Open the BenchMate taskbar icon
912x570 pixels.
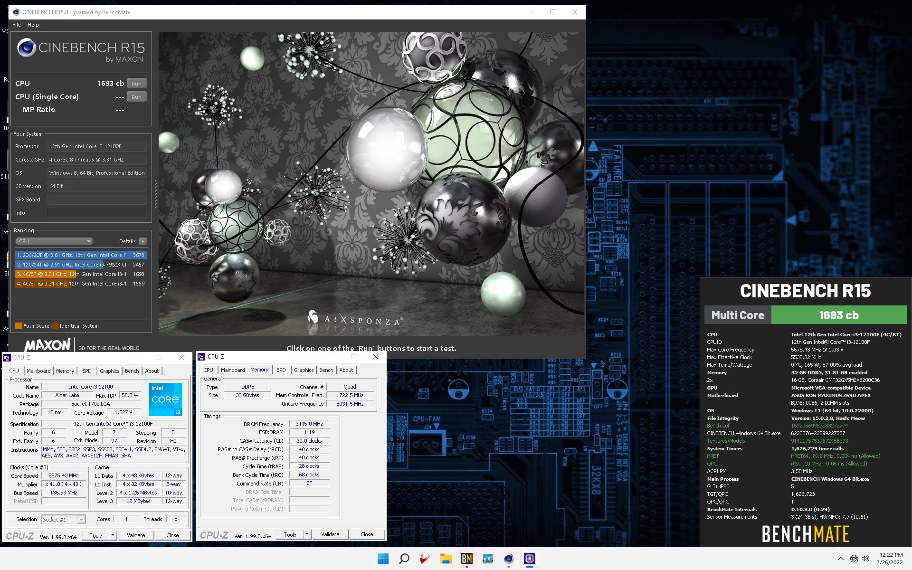pyautogui.click(x=466, y=559)
